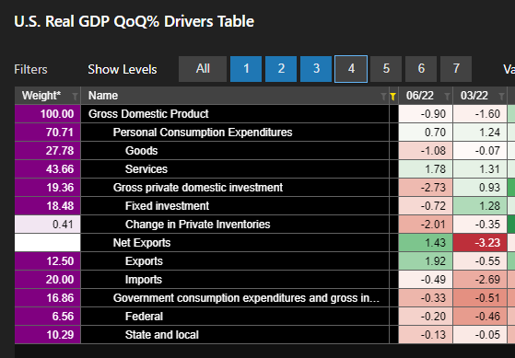
Task: Select the yellow active filter icon
Action: pos(392,97)
